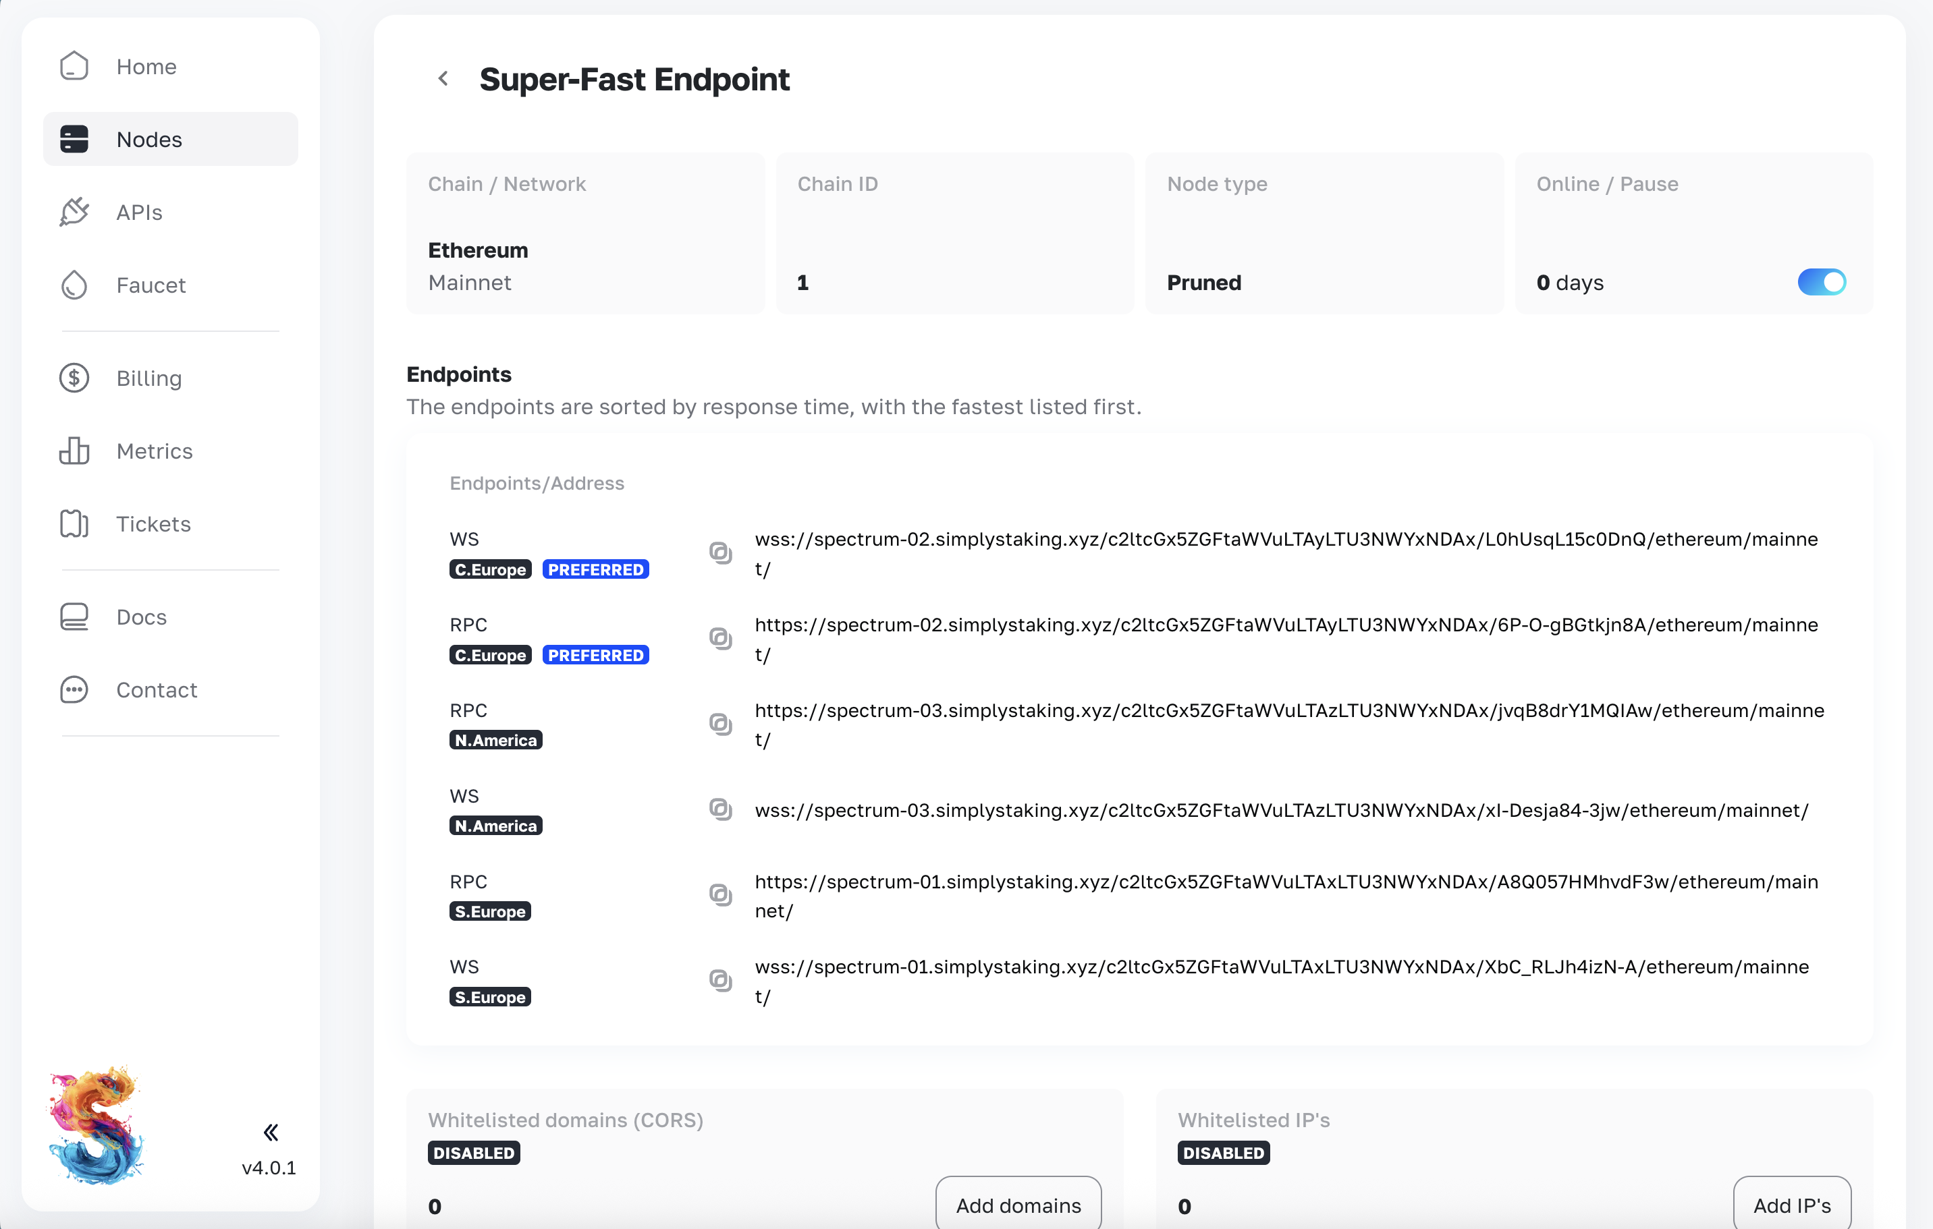
Task: Copy the spectrum-03 wss endpoint address
Action: (x=720, y=809)
